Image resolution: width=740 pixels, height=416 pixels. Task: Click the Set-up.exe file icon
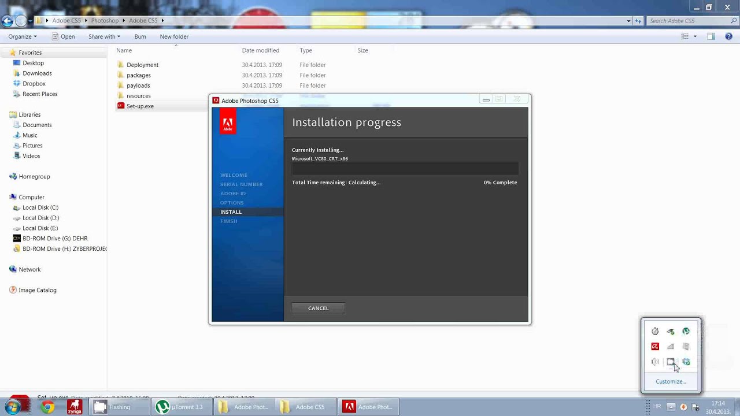(x=121, y=106)
